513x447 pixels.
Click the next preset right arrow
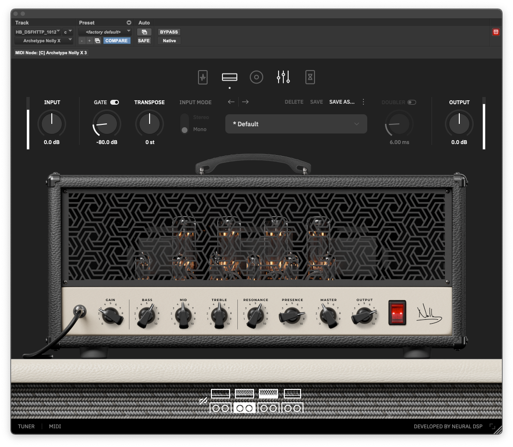245,102
